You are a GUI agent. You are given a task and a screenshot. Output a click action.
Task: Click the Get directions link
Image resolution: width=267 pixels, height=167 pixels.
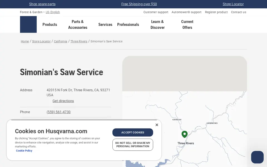[63, 101]
